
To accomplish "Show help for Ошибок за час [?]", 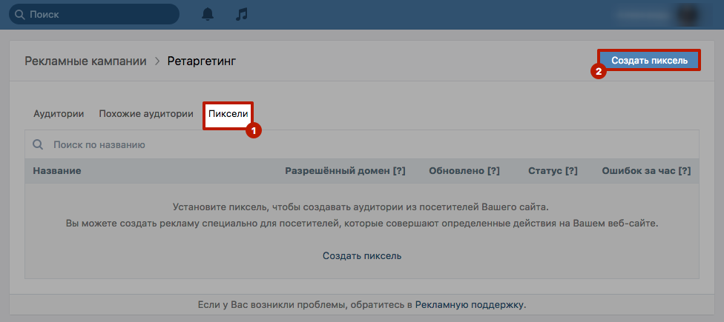I will click(684, 171).
